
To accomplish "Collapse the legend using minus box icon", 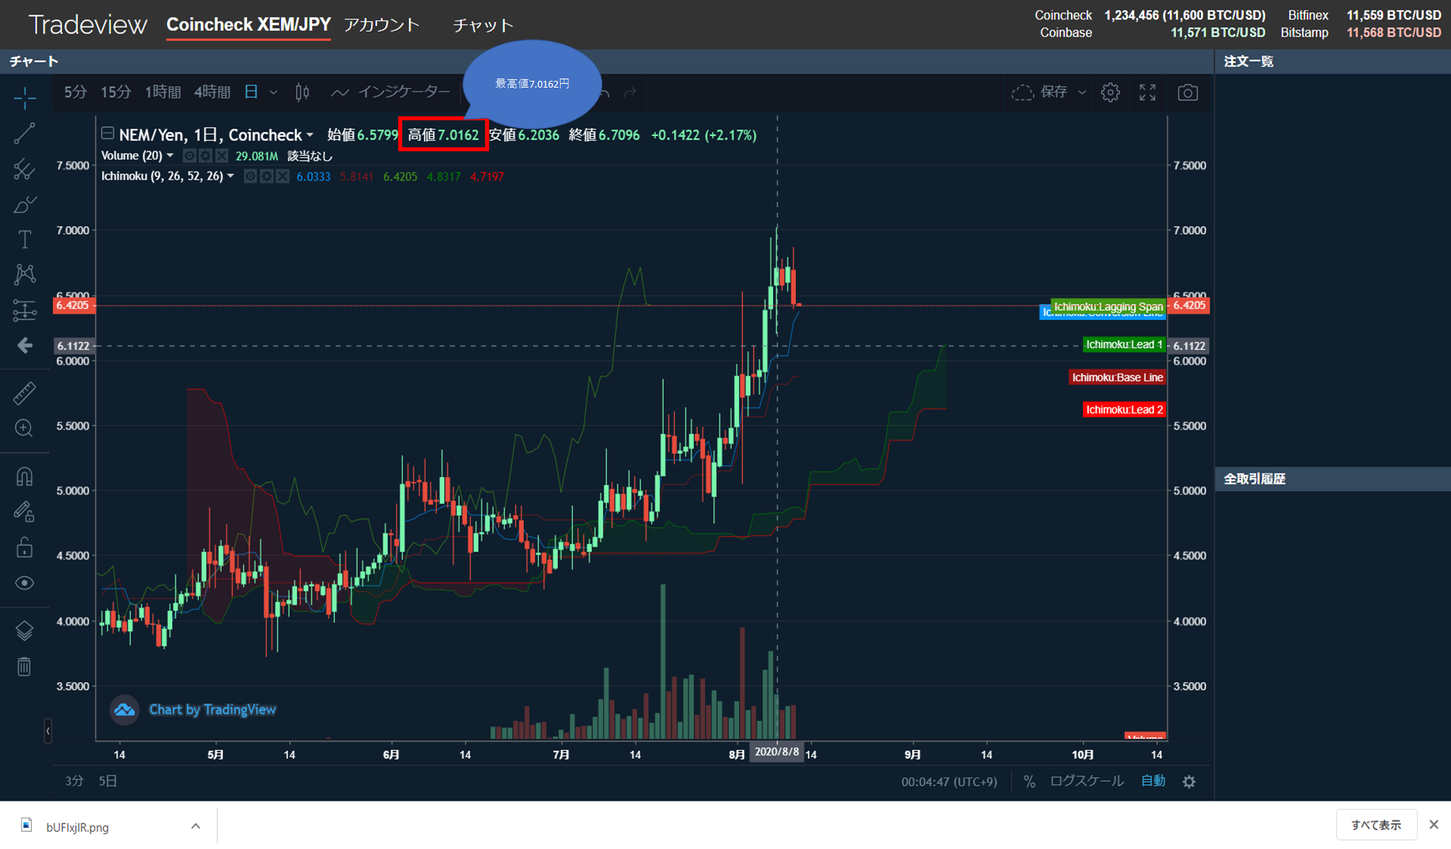I will 107,134.
